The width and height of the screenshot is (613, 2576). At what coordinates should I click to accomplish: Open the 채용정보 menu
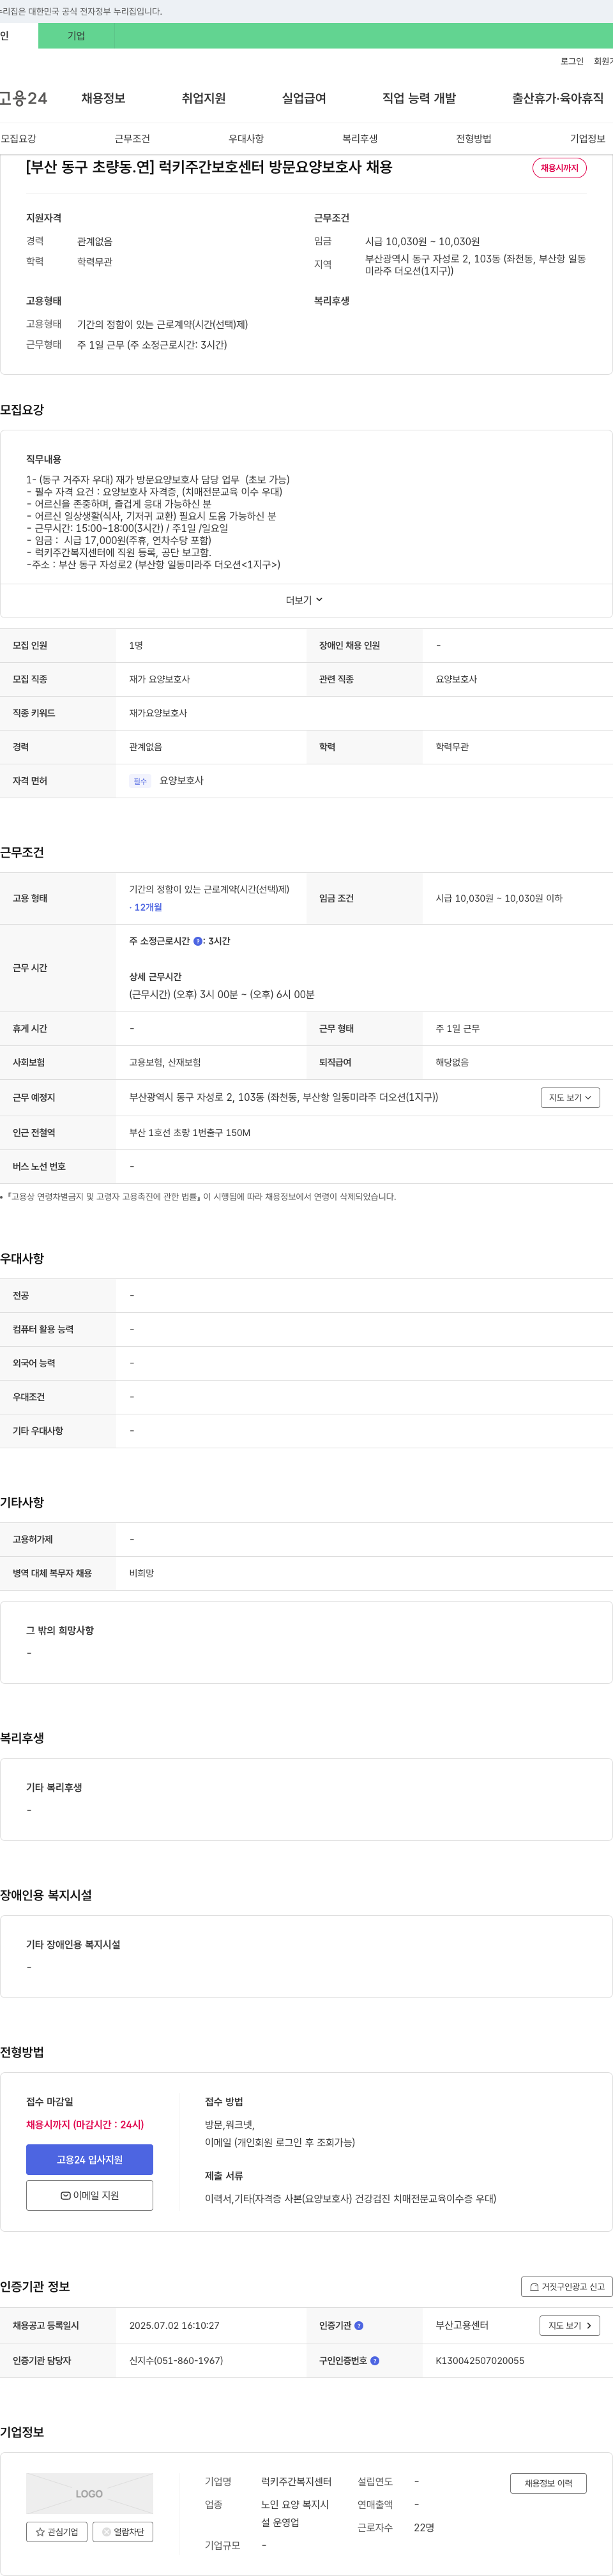pos(103,98)
